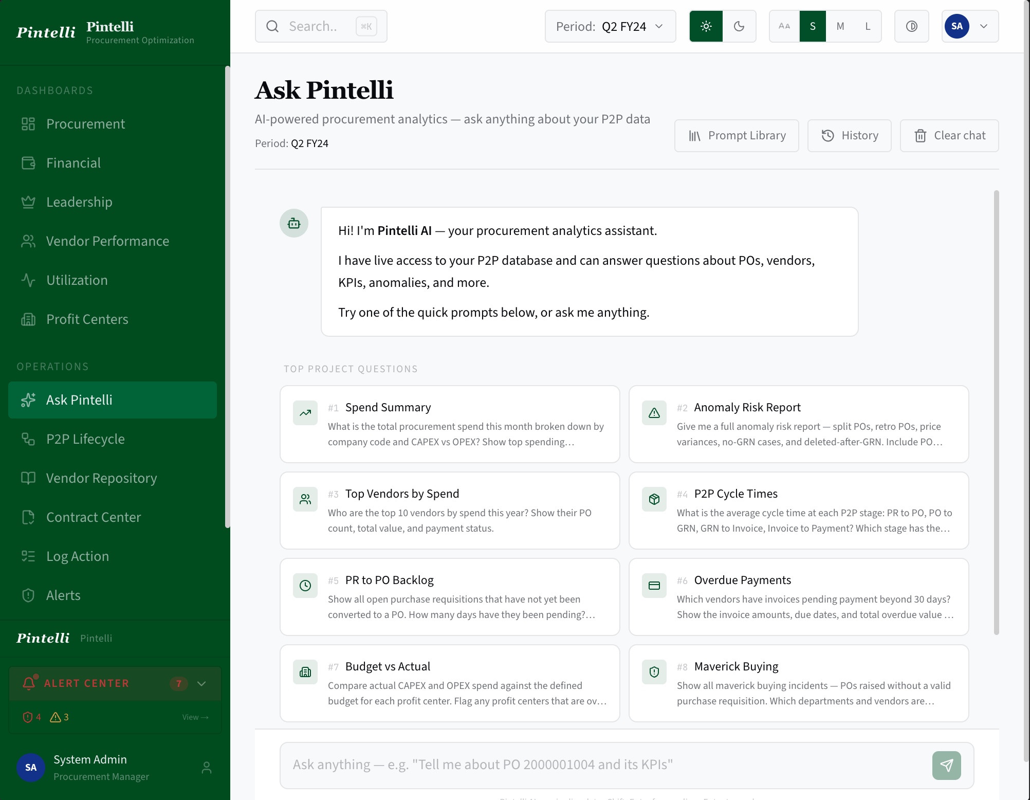This screenshot has width=1030, height=800.
Task: Go to Leadership dashboard
Action: click(x=113, y=202)
